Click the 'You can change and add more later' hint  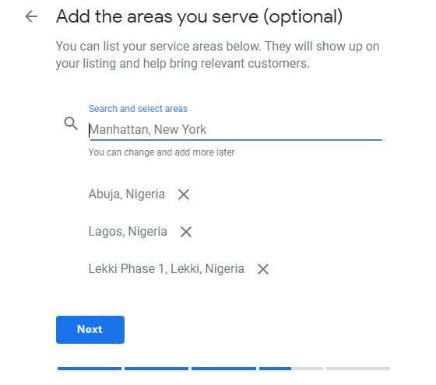coord(162,152)
